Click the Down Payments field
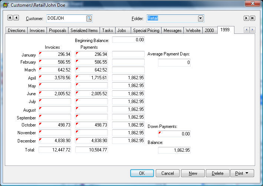263x186 pixels. (x=174, y=134)
